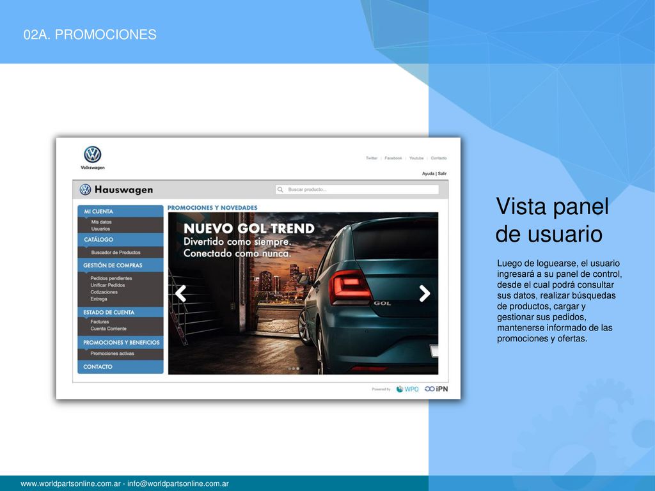
Task: Advance carousel with right arrow
Action: click(x=425, y=293)
